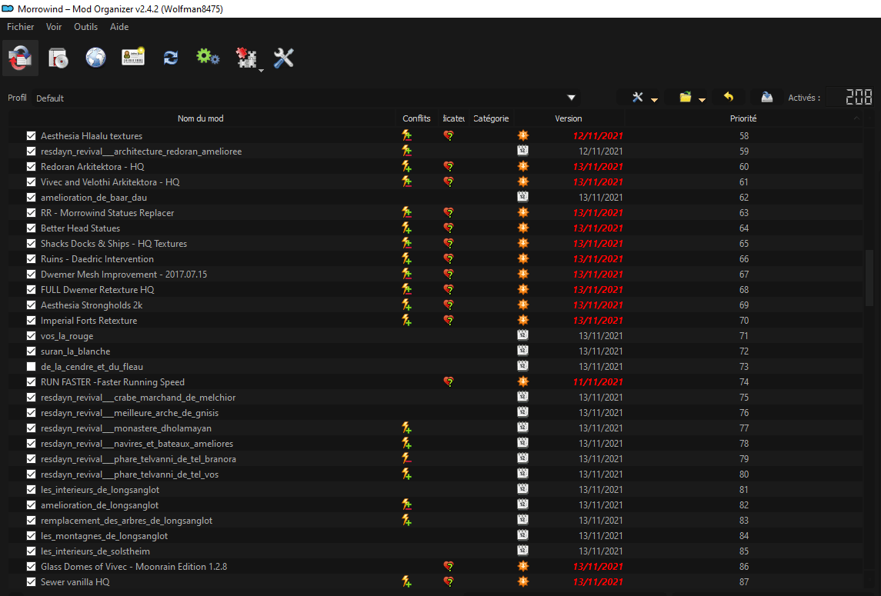Click the create backup tray icon

pyautogui.click(x=766, y=98)
